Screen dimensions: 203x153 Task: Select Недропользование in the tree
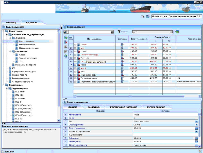[27, 45]
